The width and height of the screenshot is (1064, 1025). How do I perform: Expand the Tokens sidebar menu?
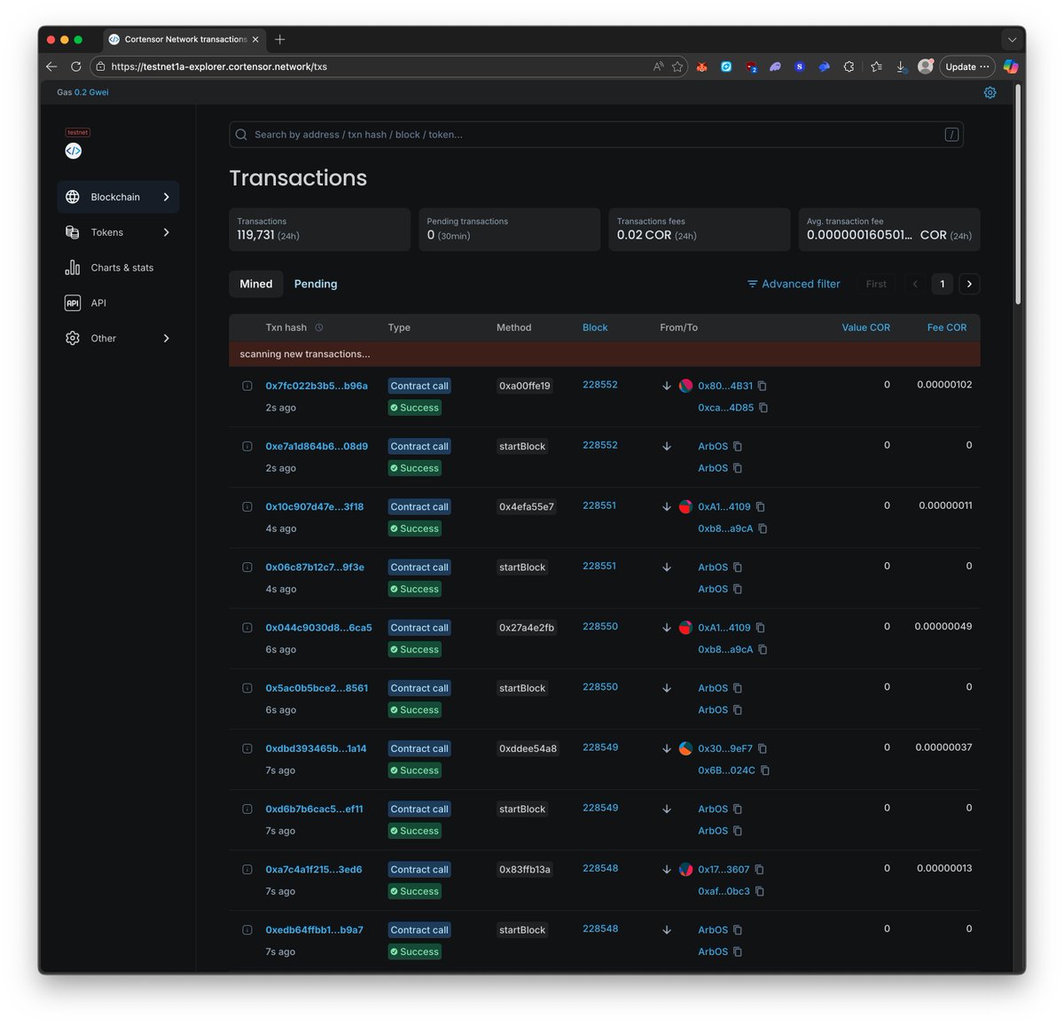coord(118,232)
